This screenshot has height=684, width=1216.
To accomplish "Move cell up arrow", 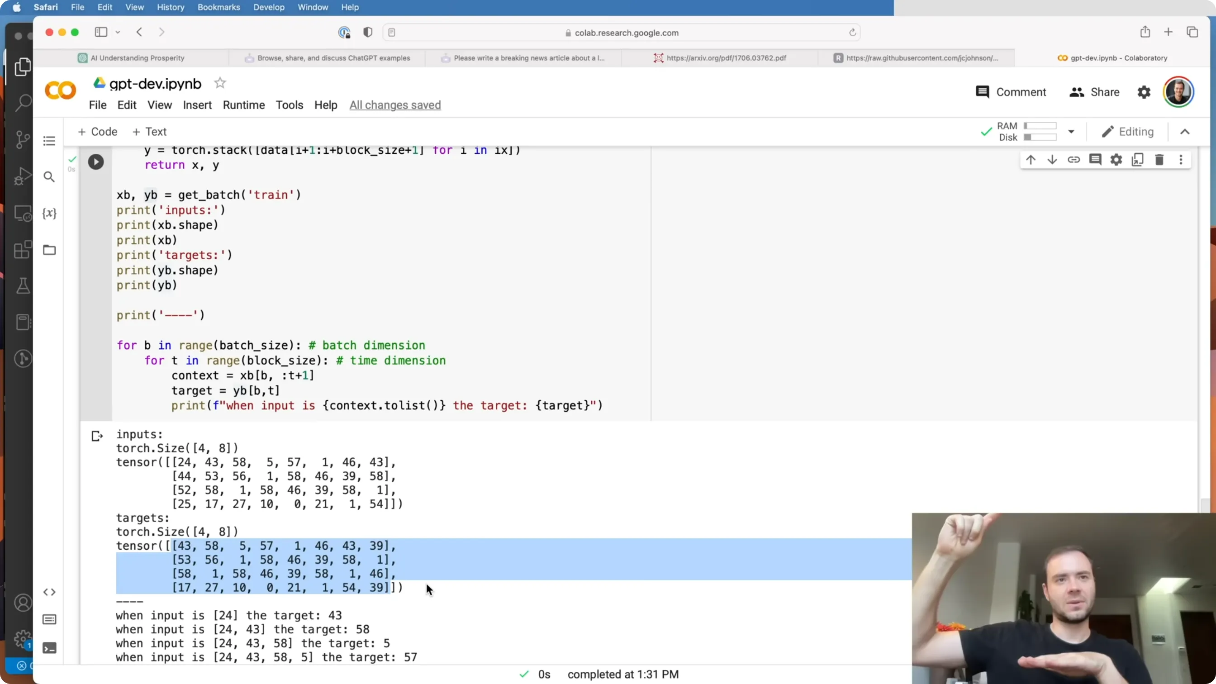I will click(x=1031, y=160).
